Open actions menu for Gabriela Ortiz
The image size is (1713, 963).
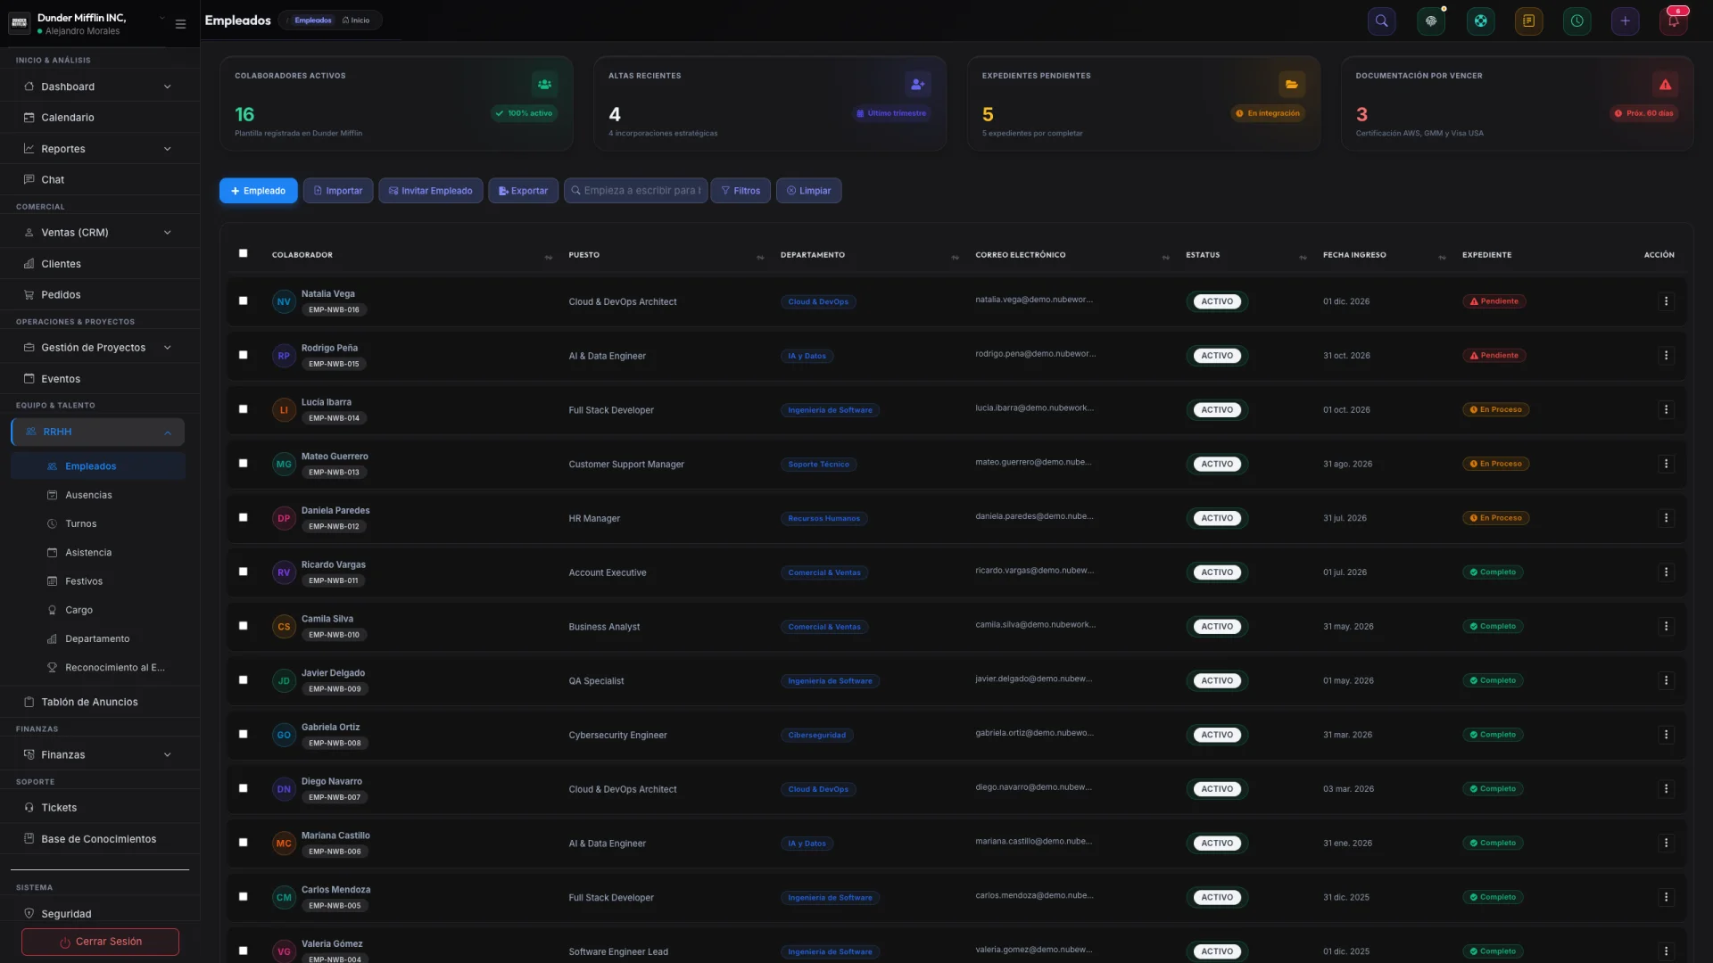(1666, 735)
